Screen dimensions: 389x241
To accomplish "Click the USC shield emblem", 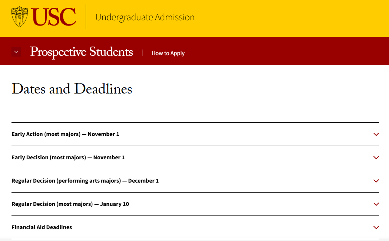I will click(x=20, y=17).
